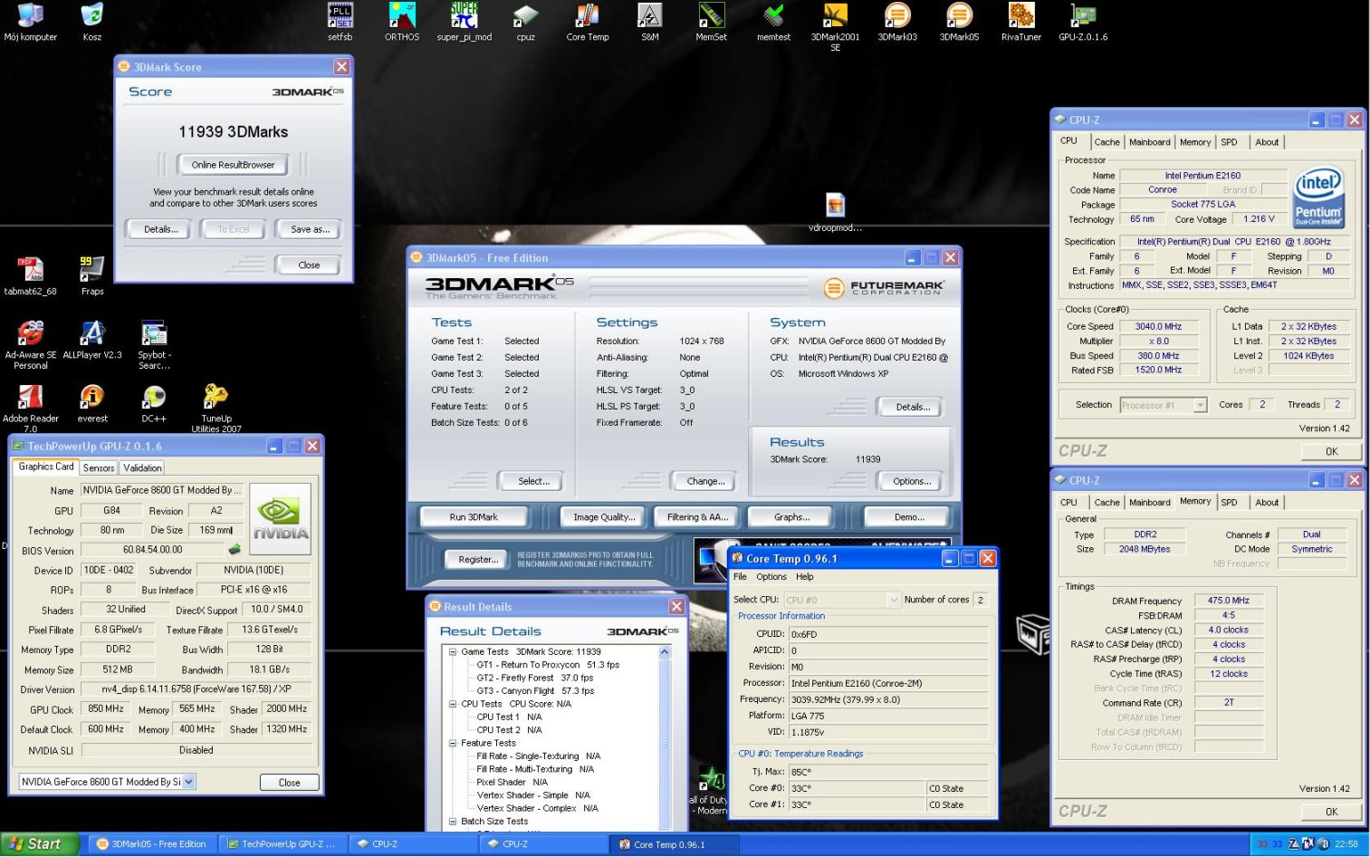The width and height of the screenshot is (1370, 857).
Task: Open tabmat62_68 PDF file icon
Action: [31, 276]
